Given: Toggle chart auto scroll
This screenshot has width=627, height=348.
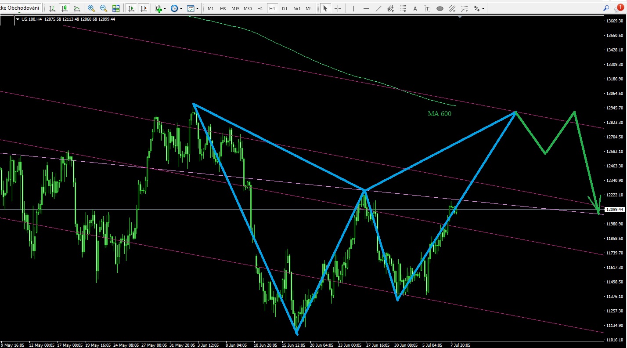Looking at the screenshot, I should [131, 8].
